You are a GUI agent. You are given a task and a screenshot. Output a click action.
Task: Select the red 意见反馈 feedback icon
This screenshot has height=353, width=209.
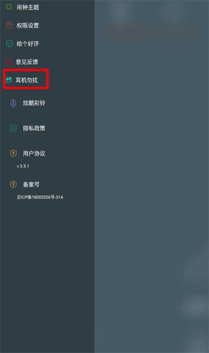pyautogui.click(x=9, y=61)
